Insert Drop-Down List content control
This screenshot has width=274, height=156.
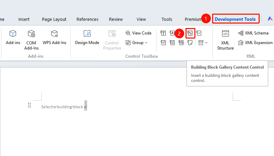click(172, 43)
